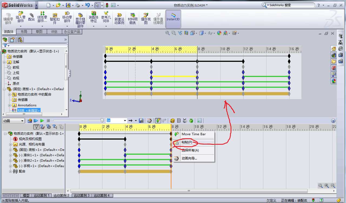Click 材料明细表 (Bill of Materials) tool

click(132, 18)
